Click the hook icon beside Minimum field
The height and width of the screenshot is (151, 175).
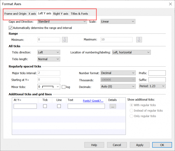[65, 40]
